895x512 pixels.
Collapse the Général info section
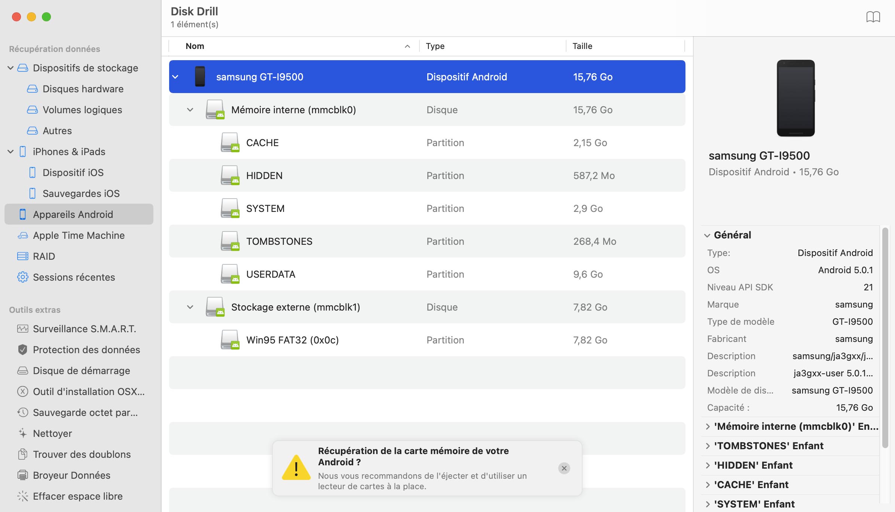pos(707,235)
